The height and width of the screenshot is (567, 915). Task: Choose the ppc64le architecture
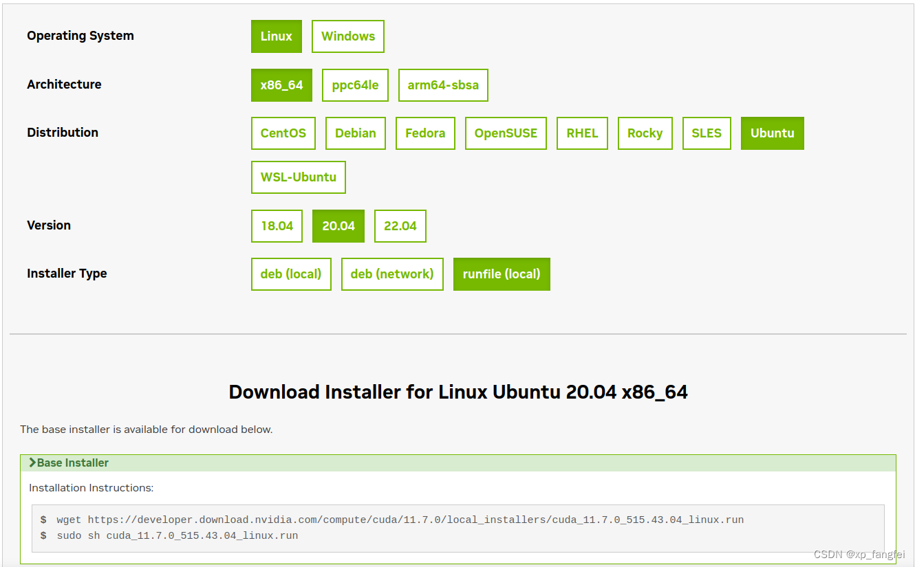pos(355,85)
